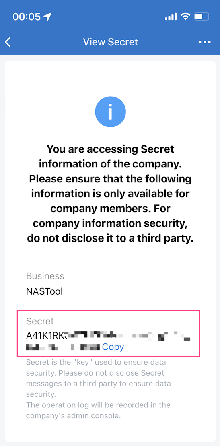The width and height of the screenshot is (220, 446).
Task: Tap the blurred second line of secret
Action: click(63, 347)
